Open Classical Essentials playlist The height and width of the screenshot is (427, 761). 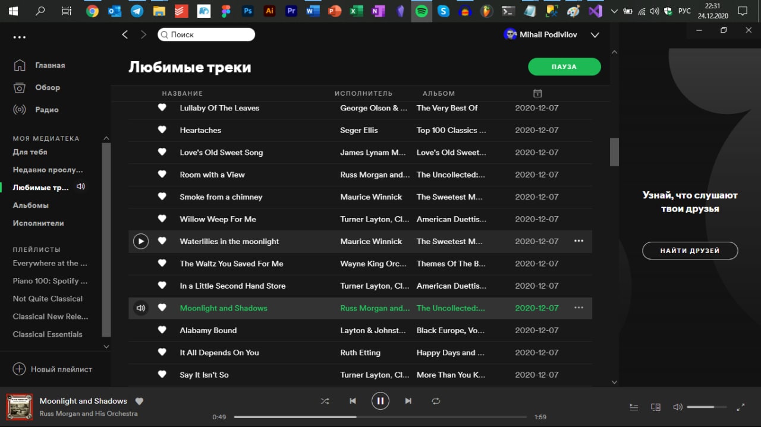click(48, 334)
